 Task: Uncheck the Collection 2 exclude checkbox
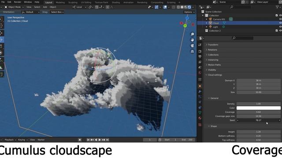(x=277, y=31)
